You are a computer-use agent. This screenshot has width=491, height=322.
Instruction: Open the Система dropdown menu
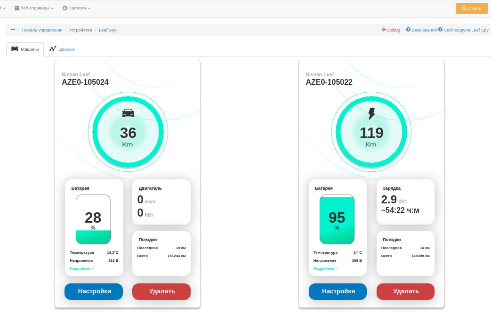(x=76, y=8)
